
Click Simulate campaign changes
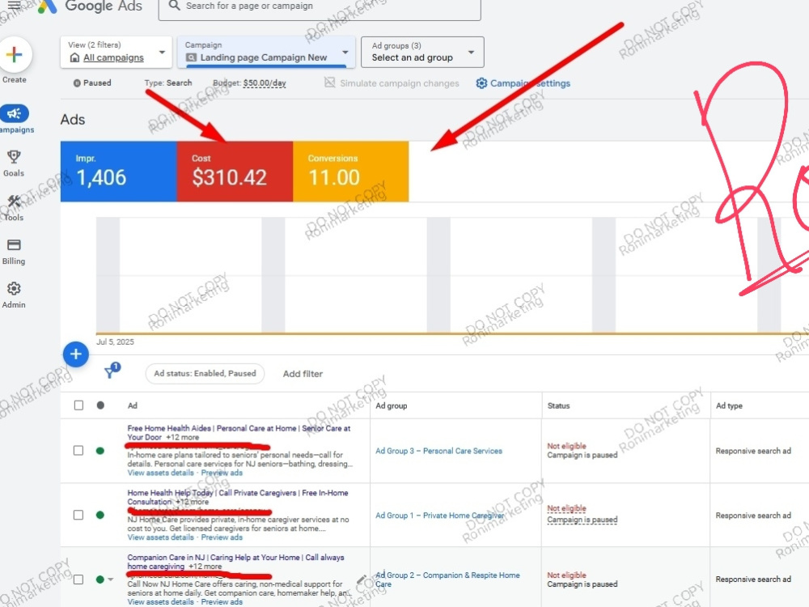[400, 83]
